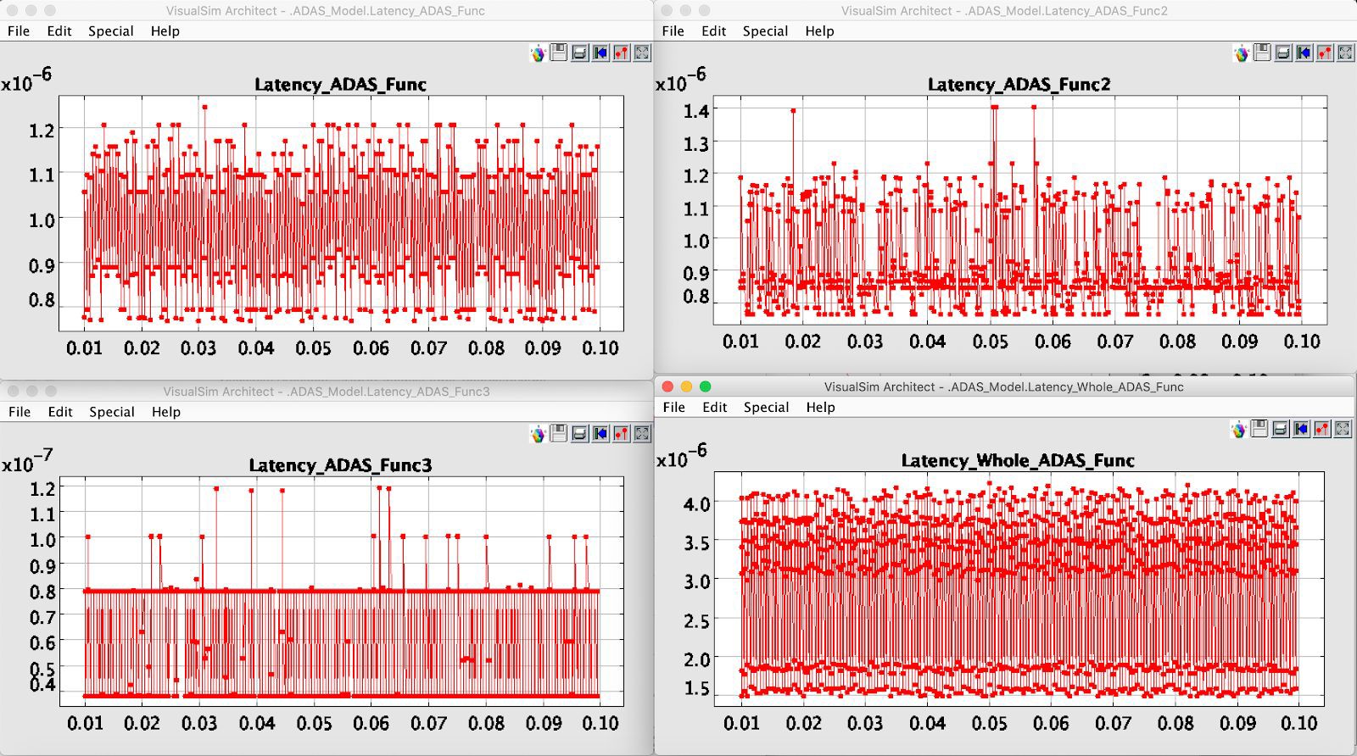
Task: Click the expand-arrows fit icon in Latency_Whole_ADAS_Func window
Action: (1343, 429)
